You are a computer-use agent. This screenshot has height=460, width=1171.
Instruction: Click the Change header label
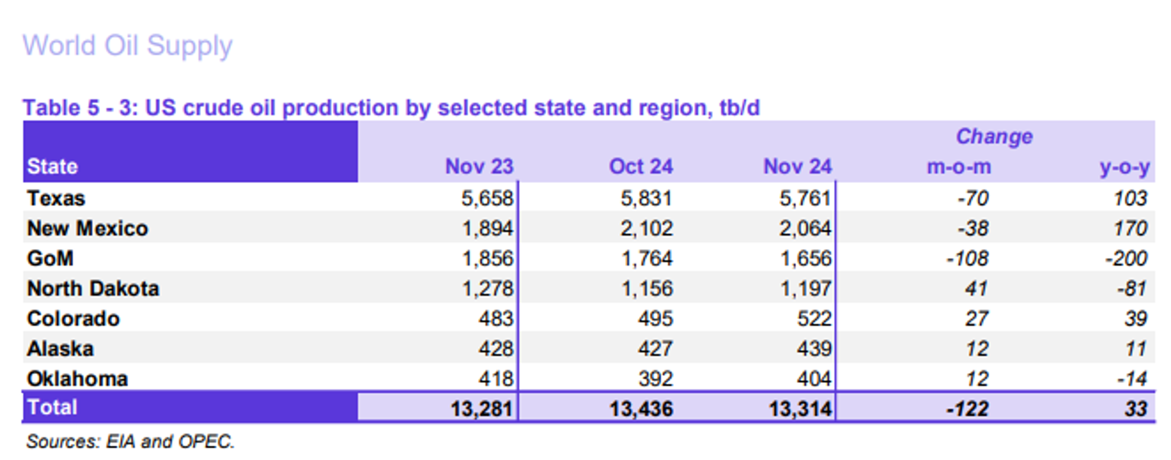click(994, 137)
